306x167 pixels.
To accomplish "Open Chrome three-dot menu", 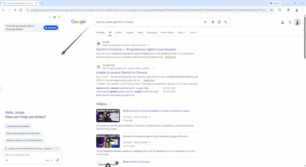I will pos(302,10).
